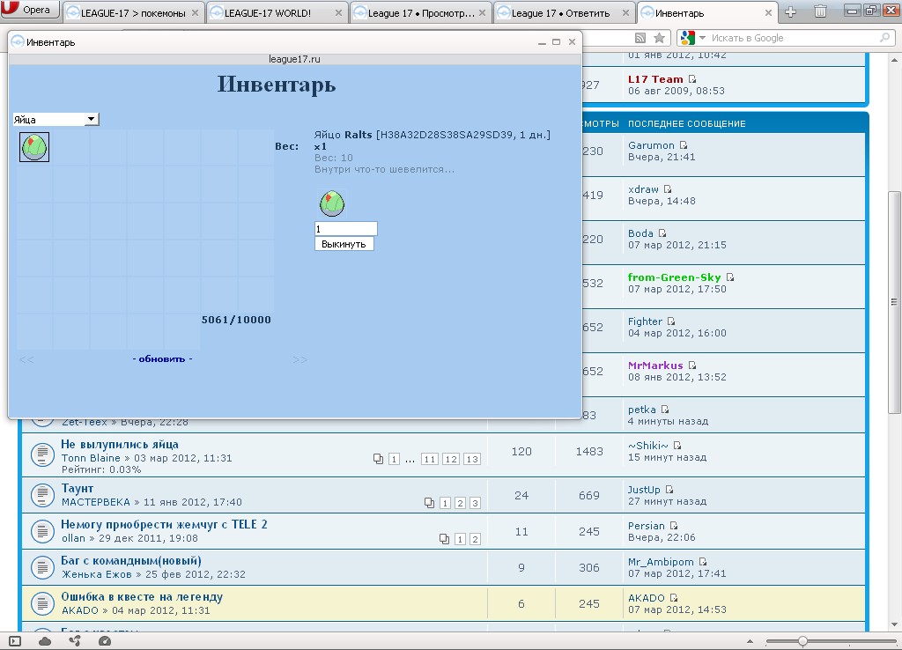Screen dimensions: 902x650
Task: Go to next inventory page >>
Action: [299, 359]
